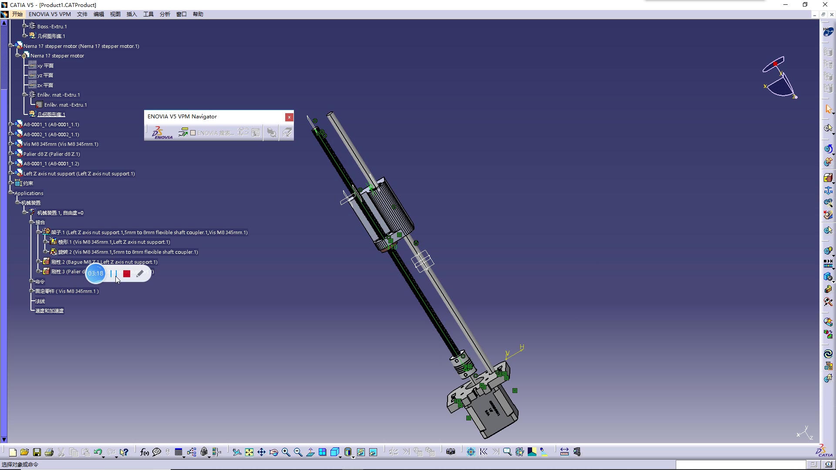
Task: Collapse the Applications tree node
Action: (x=11, y=193)
